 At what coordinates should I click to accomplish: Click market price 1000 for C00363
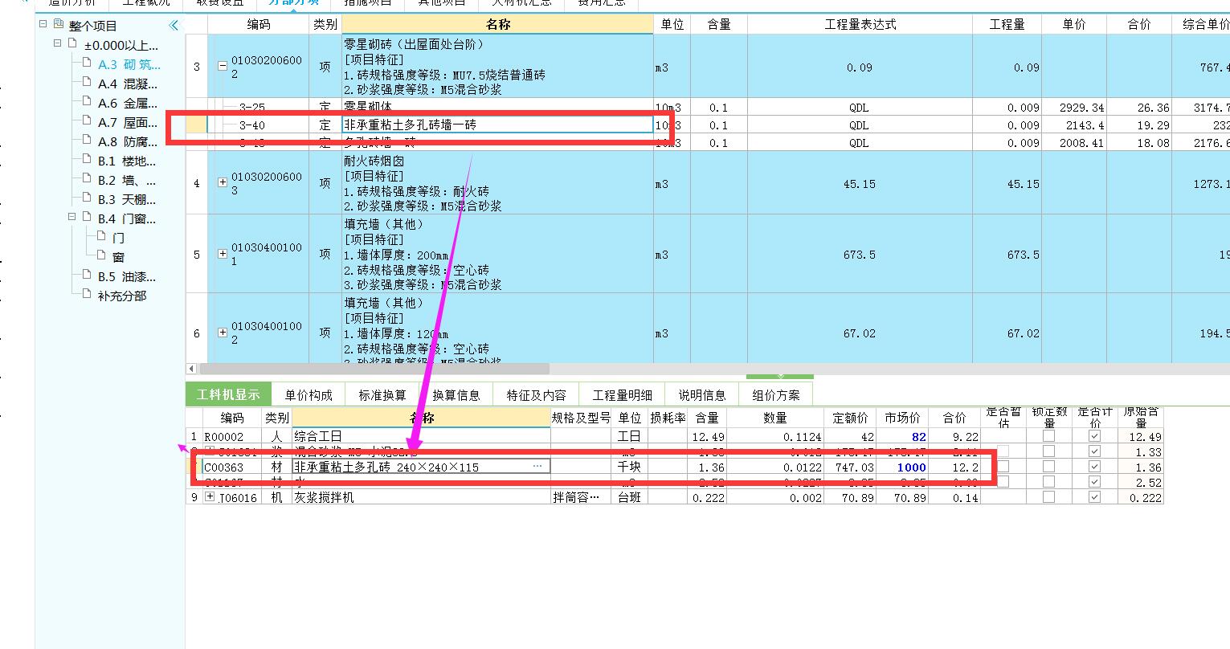point(901,467)
